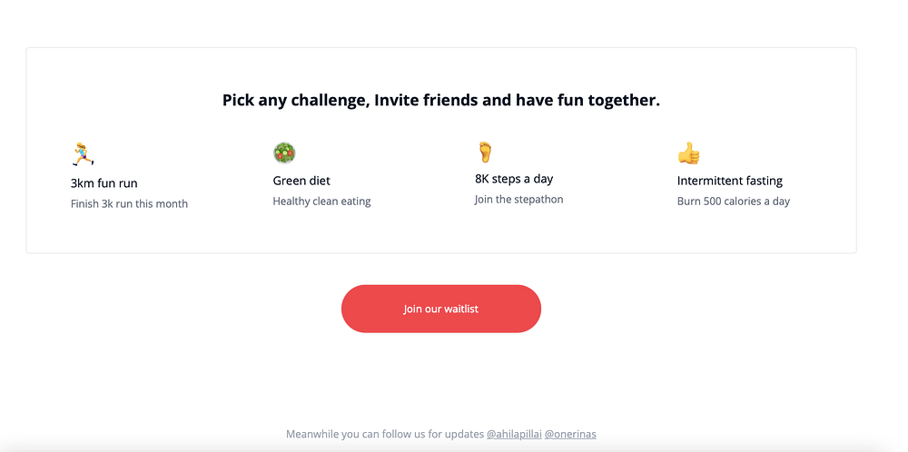The width and height of the screenshot is (908, 452).
Task: Click 'Meanwhile you can follow us' text
Action: pyautogui.click(x=385, y=434)
